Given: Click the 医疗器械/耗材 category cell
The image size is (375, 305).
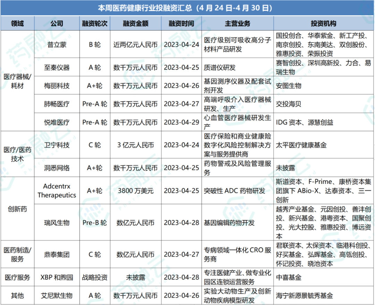Looking at the screenshot, I should pyautogui.click(x=17, y=81).
